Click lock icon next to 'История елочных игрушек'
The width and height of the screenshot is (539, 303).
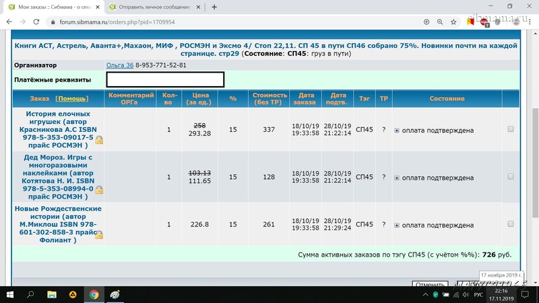99,140
